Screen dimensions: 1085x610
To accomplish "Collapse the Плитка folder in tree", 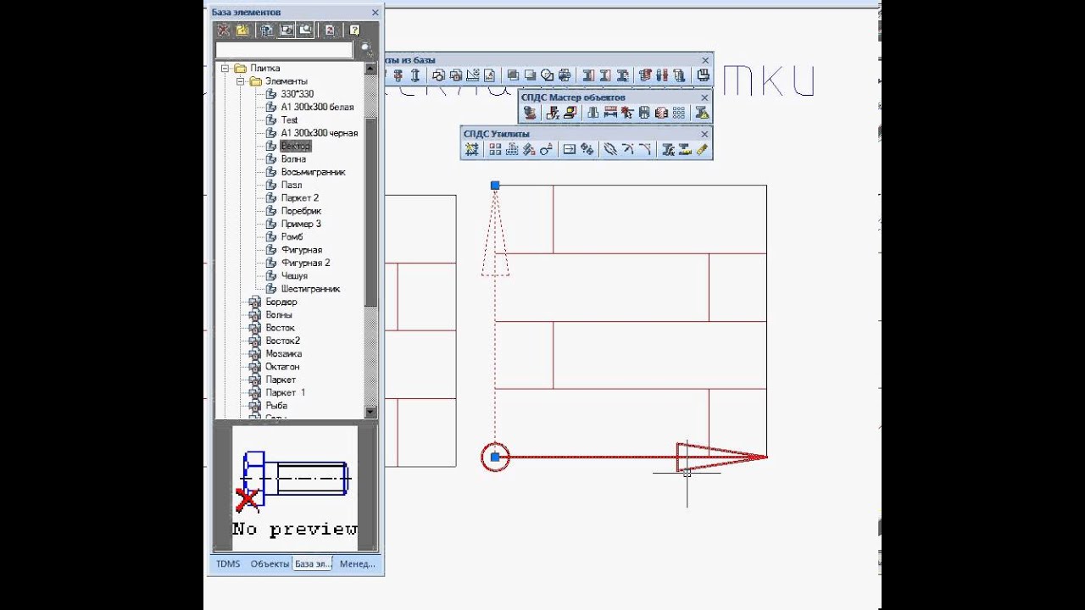I will coord(225,68).
